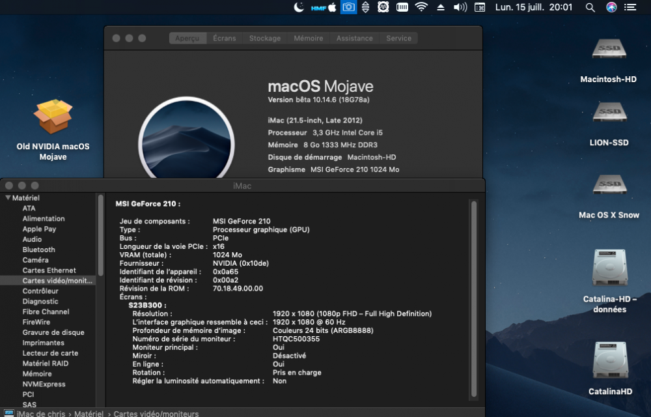Switch to the Assistance tab
Viewport: 651px width, 417px height.
(355, 38)
